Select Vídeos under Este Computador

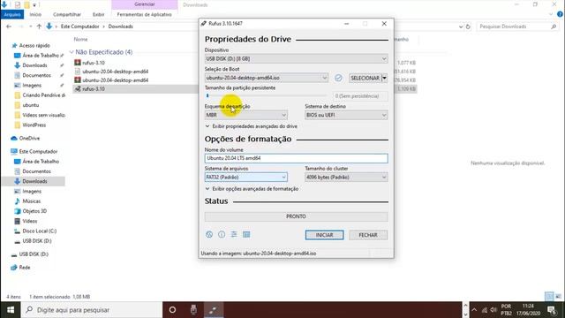[x=29, y=221]
